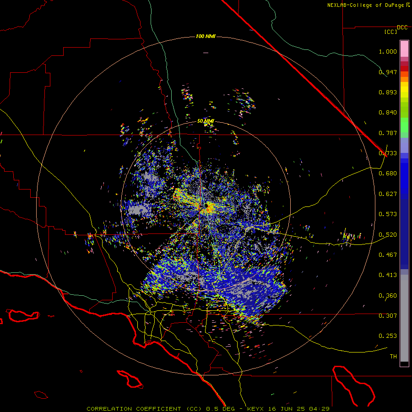Click the 0.360 scale value
The width and height of the screenshot is (412, 412).
tap(388, 296)
